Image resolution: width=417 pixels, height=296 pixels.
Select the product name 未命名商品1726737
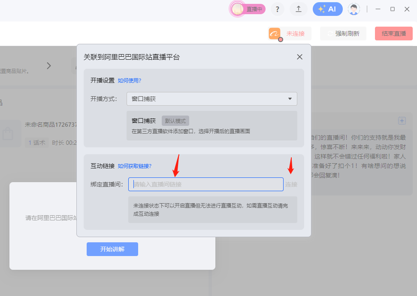coord(51,125)
